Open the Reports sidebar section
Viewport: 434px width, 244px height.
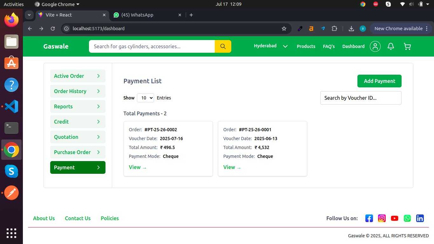point(78,106)
